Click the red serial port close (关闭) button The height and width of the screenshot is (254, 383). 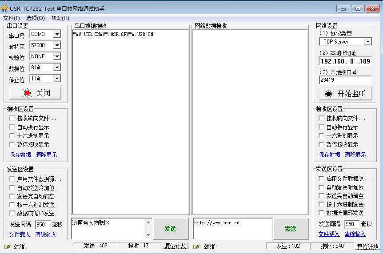point(35,93)
